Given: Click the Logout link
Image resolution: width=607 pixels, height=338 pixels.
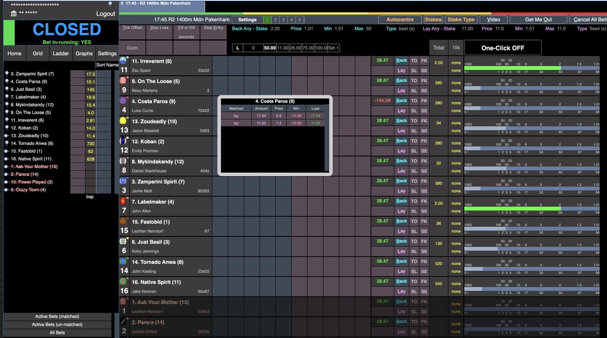Looking at the screenshot, I should [x=106, y=14].
